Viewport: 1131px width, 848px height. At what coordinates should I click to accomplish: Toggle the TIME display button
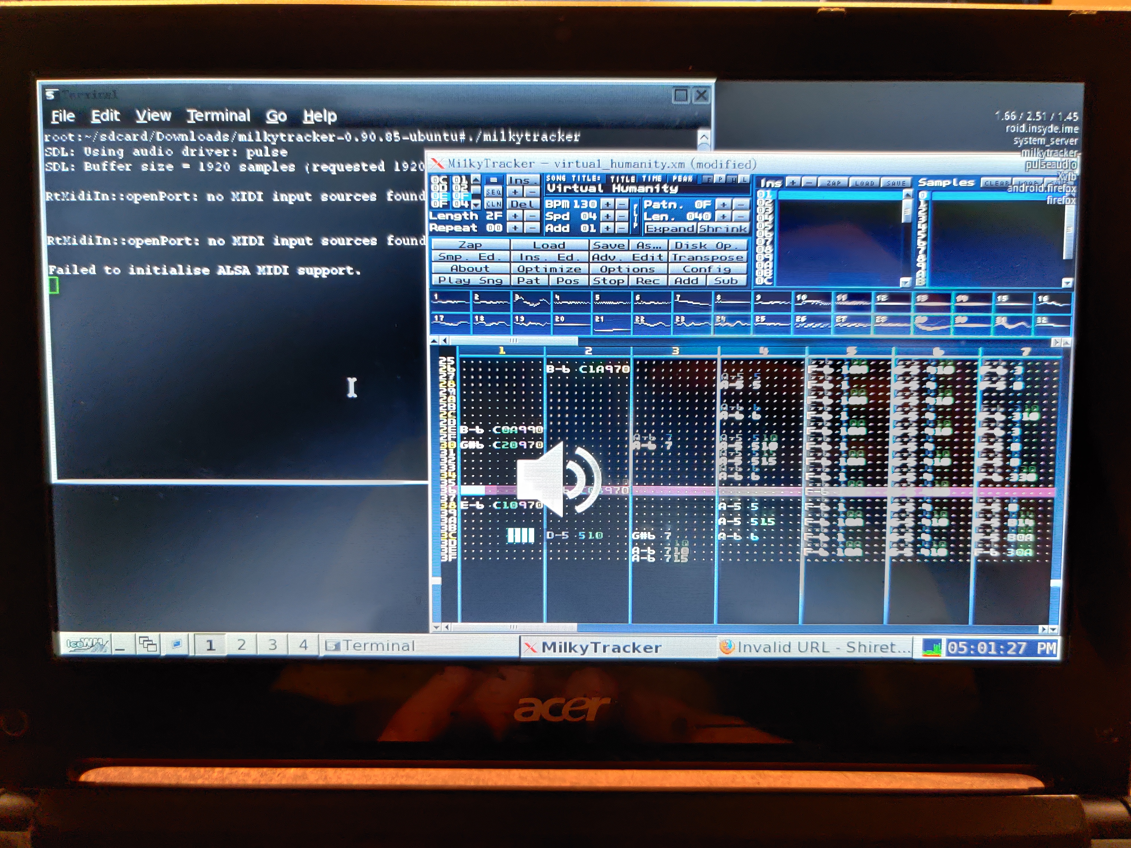(x=652, y=178)
